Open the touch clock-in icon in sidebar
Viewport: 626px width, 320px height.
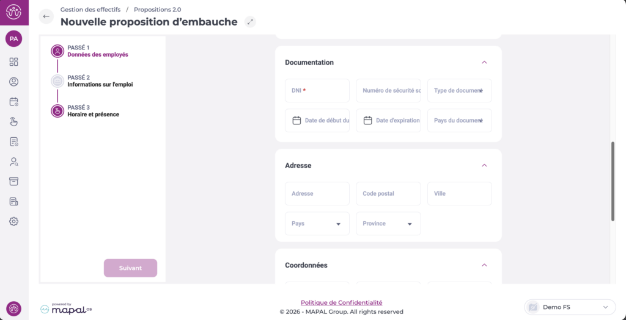14,121
